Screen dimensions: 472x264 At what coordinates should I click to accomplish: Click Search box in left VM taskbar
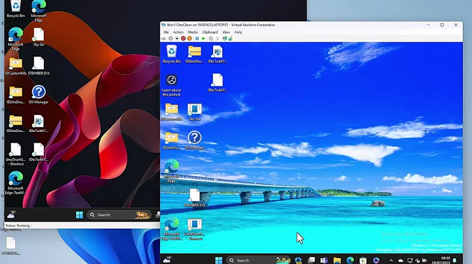(x=119, y=215)
